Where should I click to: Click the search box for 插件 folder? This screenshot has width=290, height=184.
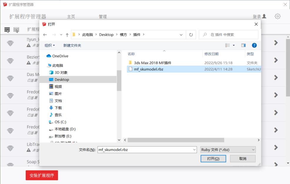pyautogui.click(x=229, y=35)
